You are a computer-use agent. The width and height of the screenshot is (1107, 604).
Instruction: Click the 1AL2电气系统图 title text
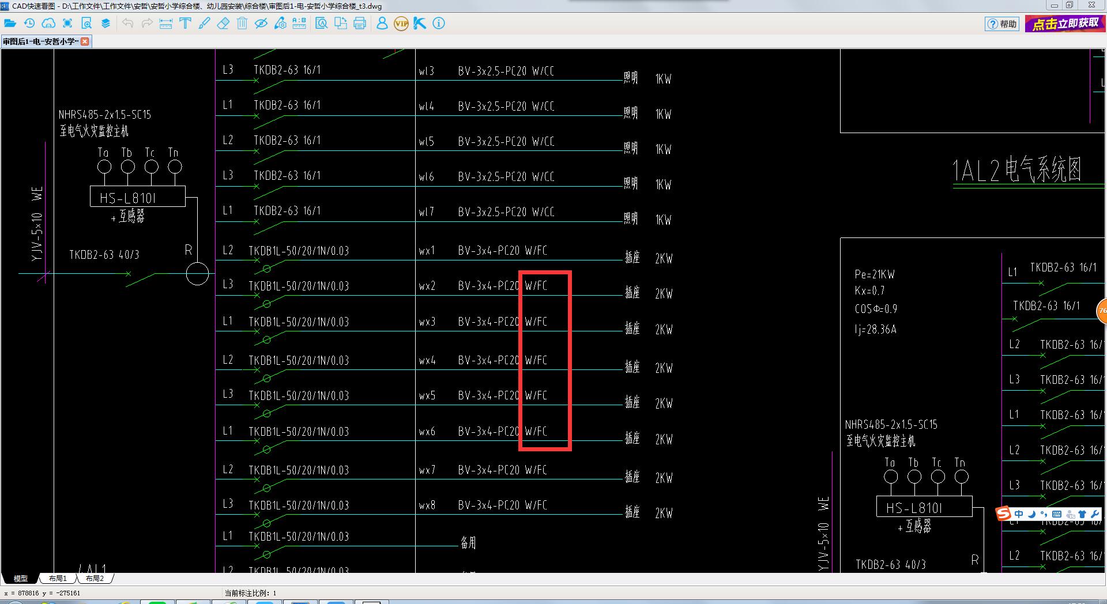point(1016,170)
